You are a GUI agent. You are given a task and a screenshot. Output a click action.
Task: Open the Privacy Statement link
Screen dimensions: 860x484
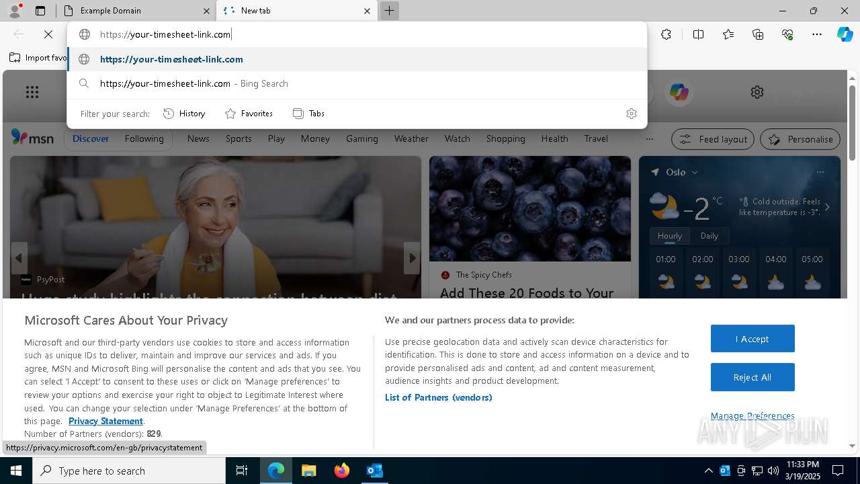click(105, 421)
